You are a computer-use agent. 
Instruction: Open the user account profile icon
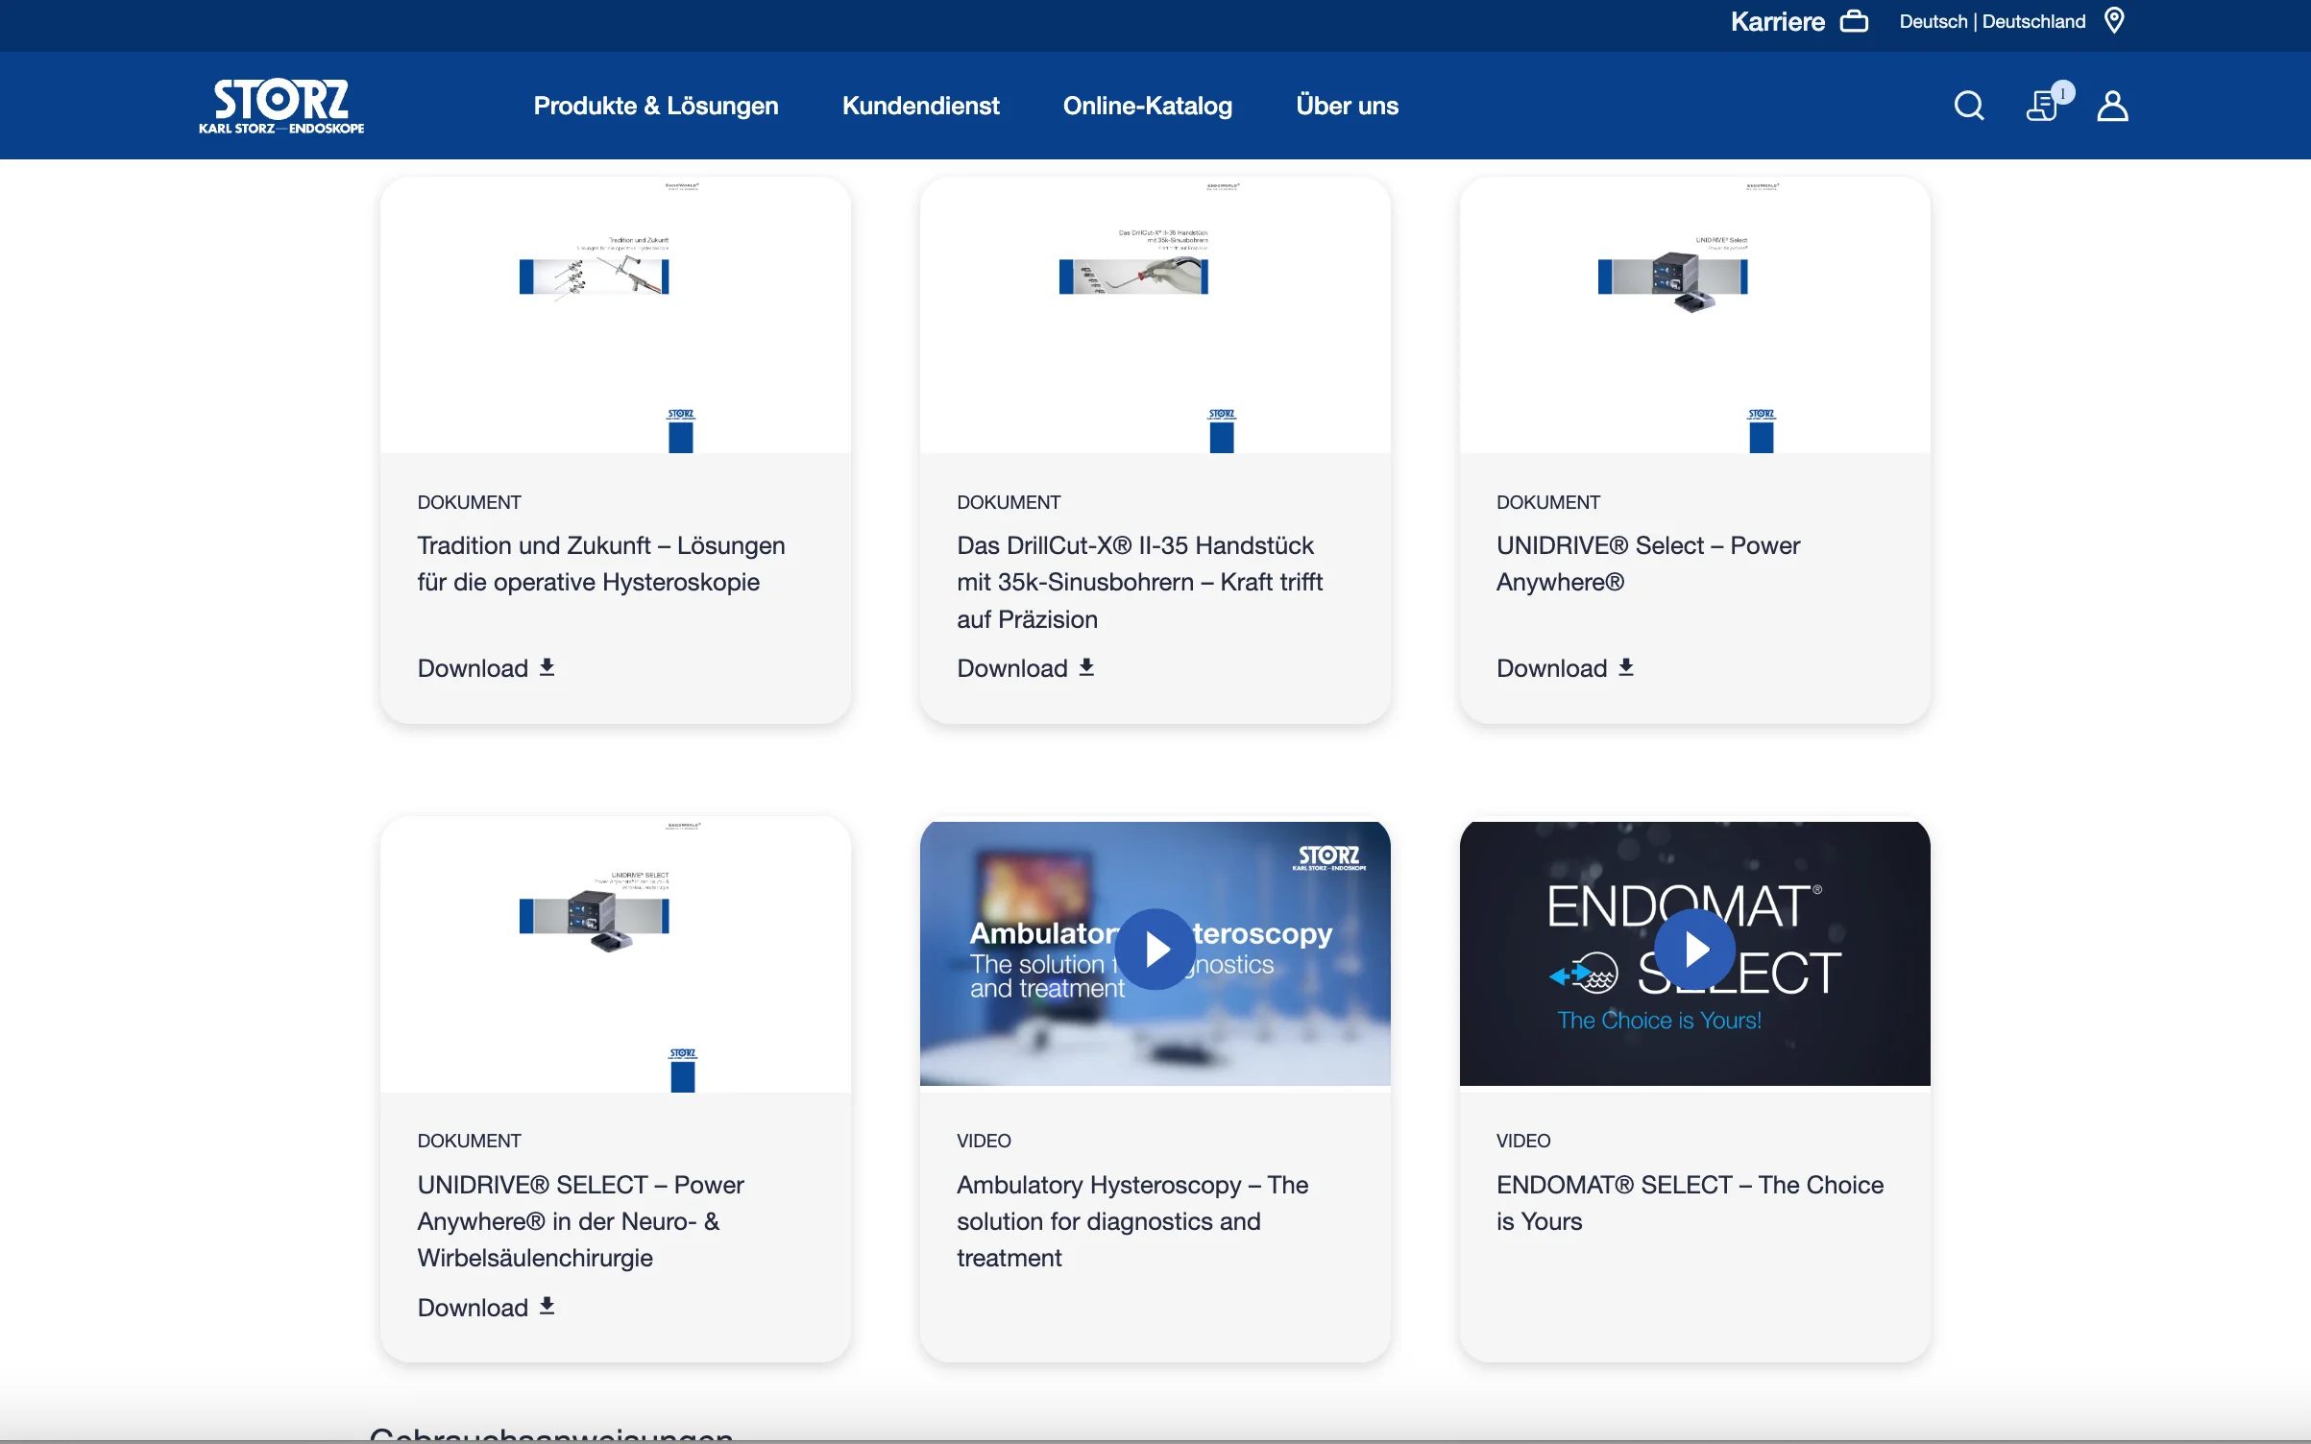[2112, 106]
